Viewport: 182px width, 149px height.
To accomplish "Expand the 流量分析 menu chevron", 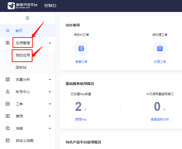I will coord(50,80).
